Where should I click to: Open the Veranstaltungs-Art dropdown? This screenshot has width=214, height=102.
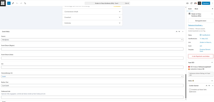[x=92, y=76]
